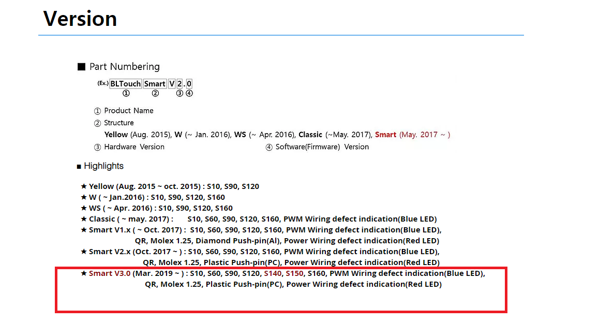The width and height of the screenshot is (599, 322).
Task: Click "Yellow (Aug. 2015)" in the Structure line
Action: (x=138, y=135)
